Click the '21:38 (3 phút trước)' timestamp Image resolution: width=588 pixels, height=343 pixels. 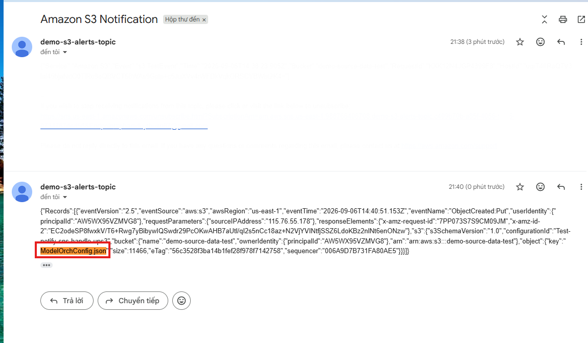coord(478,42)
